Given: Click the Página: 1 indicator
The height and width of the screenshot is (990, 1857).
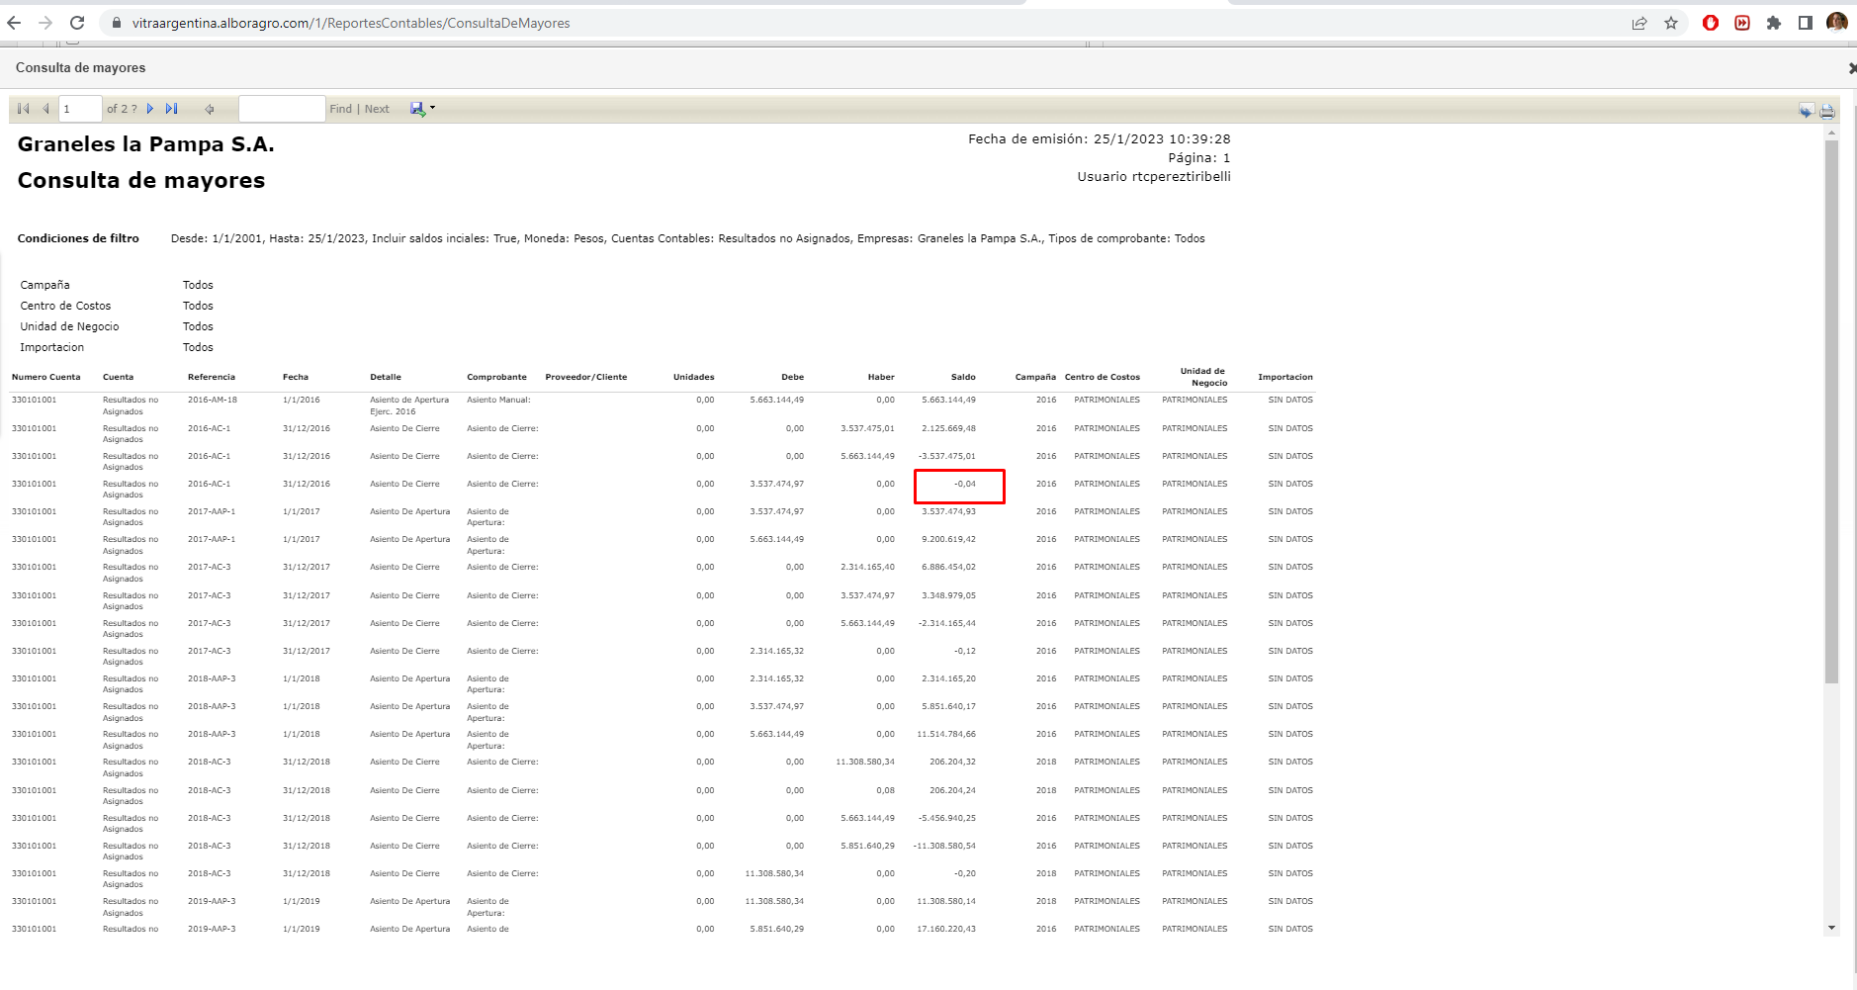Looking at the screenshot, I should click(x=1199, y=158).
